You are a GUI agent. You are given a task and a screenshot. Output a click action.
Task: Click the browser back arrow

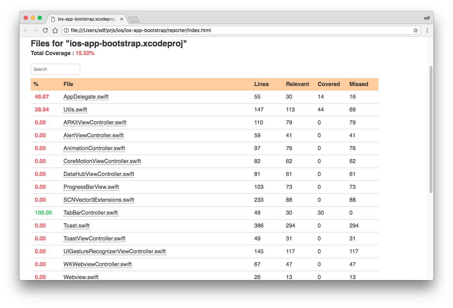tap(26, 31)
